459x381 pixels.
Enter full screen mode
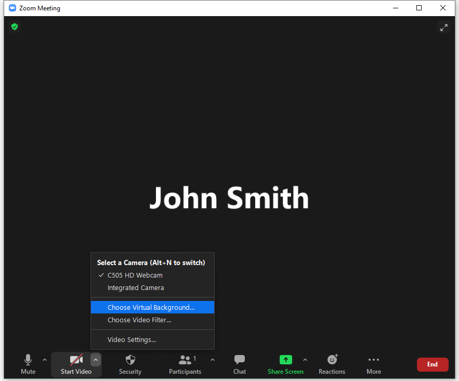(444, 28)
